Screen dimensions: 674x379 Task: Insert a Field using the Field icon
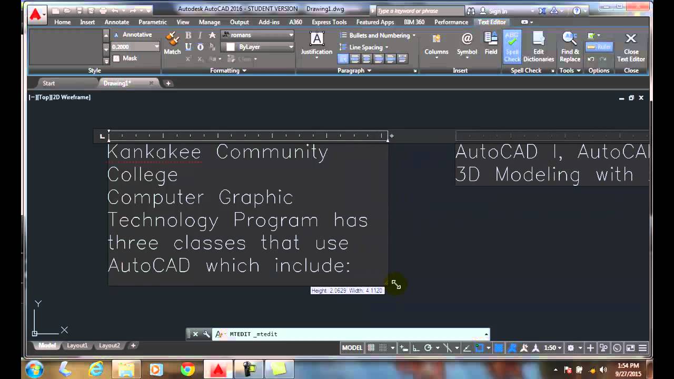coord(491,43)
